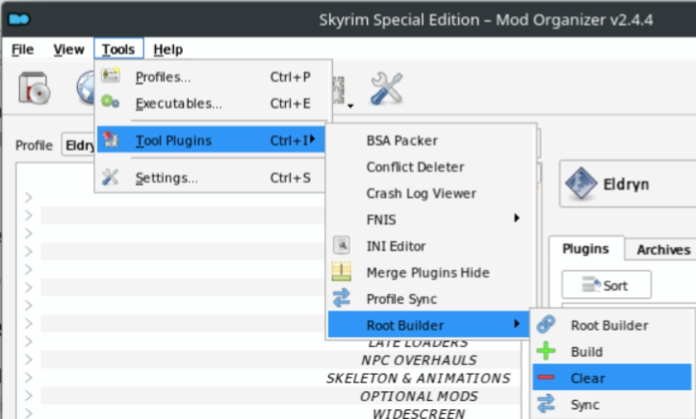Select the NPC OVERHAULS separator text
Viewport: 696px width, 419px height.
pyautogui.click(x=419, y=360)
